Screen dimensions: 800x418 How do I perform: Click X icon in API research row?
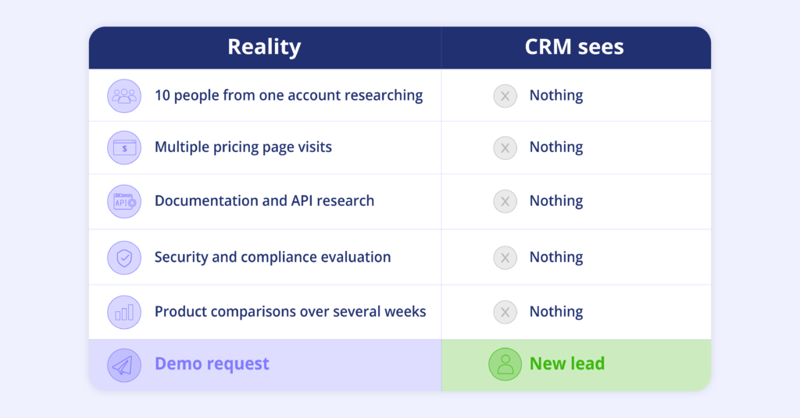[x=505, y=202]
